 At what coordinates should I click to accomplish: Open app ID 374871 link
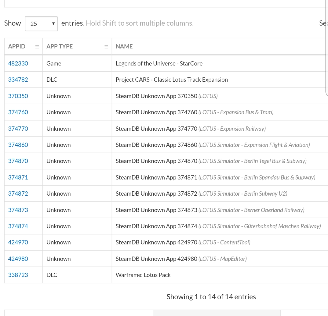(18, 177)
